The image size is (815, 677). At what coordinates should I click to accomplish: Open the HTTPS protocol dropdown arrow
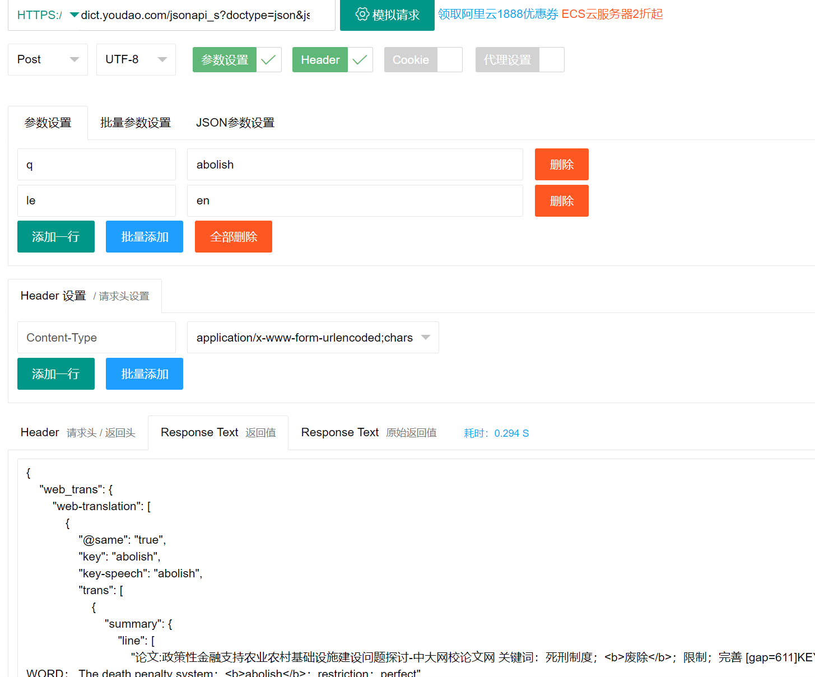pyautogui.click(x=74, y=15)
